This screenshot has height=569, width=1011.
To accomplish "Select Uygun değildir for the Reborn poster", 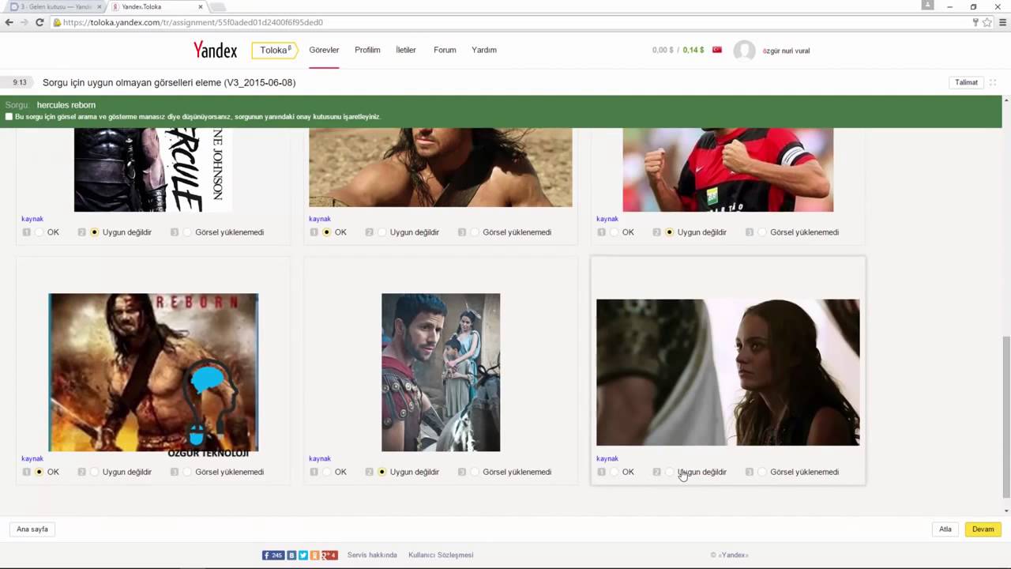I will tap(94, 472).
